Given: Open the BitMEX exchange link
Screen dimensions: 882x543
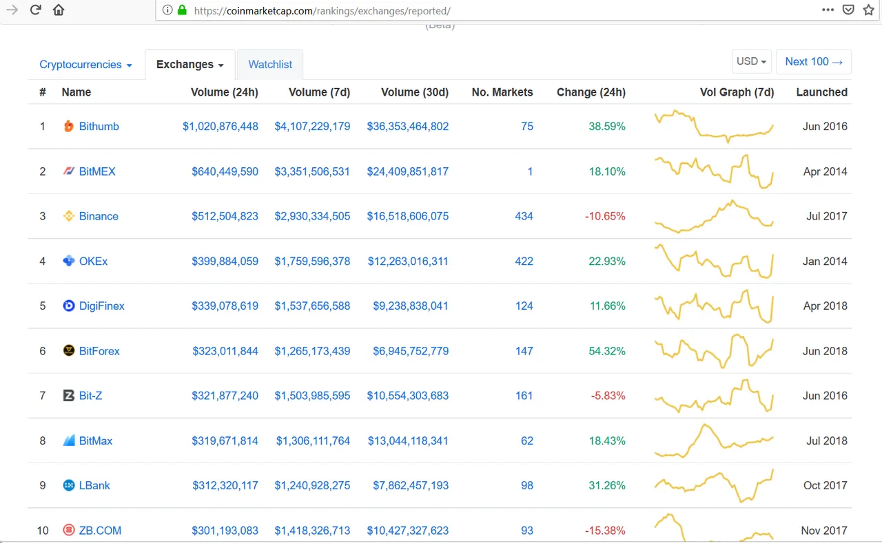Looking at the screenshot, I should (x=97, y=171).
